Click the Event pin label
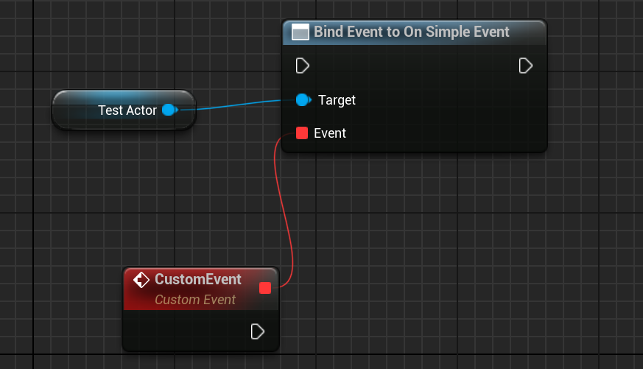The width and height of the screenshot is (643, 369). coord(329,133)
